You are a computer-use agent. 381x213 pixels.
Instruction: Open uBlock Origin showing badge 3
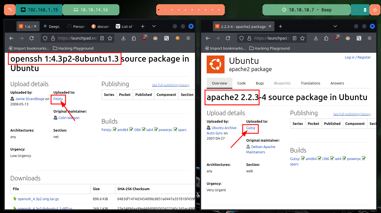coord(337,38)
